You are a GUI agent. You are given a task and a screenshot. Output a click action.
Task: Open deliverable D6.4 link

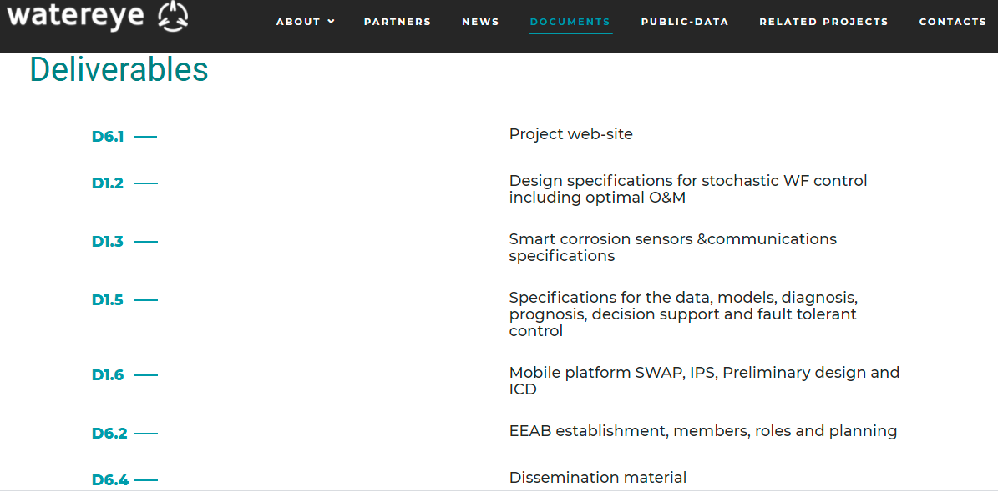109,480
